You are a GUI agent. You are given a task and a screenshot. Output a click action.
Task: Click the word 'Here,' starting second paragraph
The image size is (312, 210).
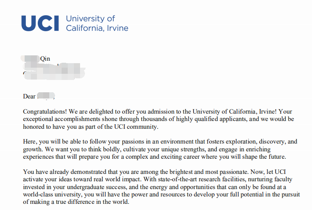coord(30,142)
